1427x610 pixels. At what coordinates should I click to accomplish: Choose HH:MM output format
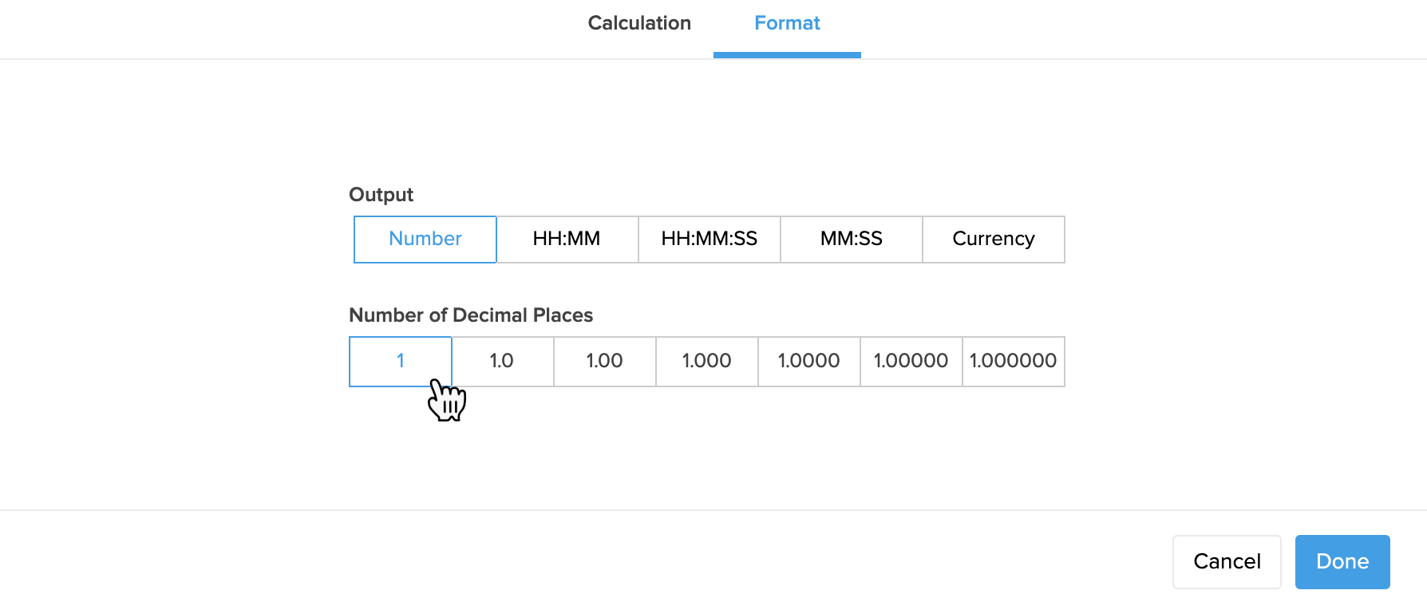point(567,239)
